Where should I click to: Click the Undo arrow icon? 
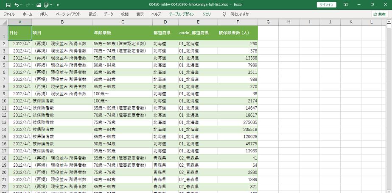pyautogui.click(x=16, y=4)
